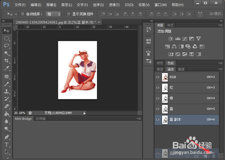Add a Gradient Map adjustment

(199, 54)
